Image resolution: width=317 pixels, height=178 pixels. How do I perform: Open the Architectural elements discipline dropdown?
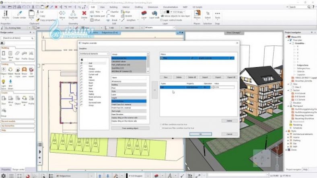tap(94, 53)
